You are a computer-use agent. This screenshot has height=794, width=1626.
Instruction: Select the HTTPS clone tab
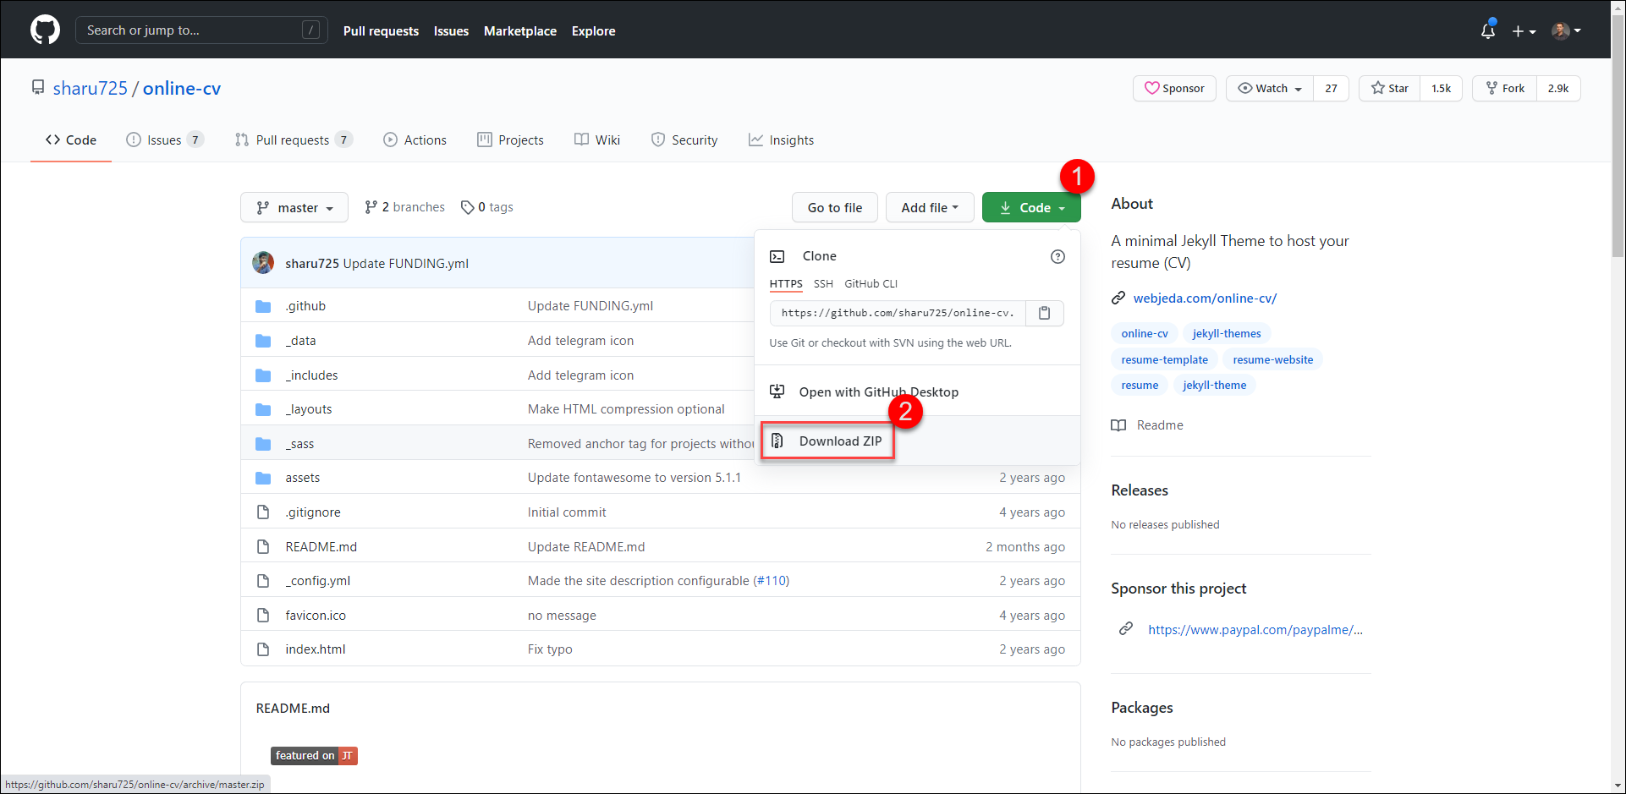[786, 284]
